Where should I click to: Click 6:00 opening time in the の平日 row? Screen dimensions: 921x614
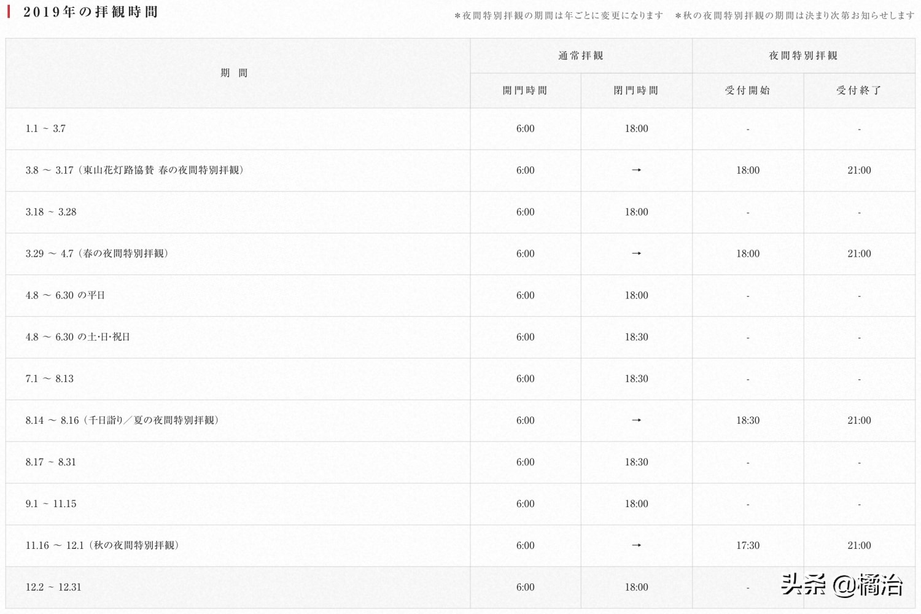(x=526, y=295)
